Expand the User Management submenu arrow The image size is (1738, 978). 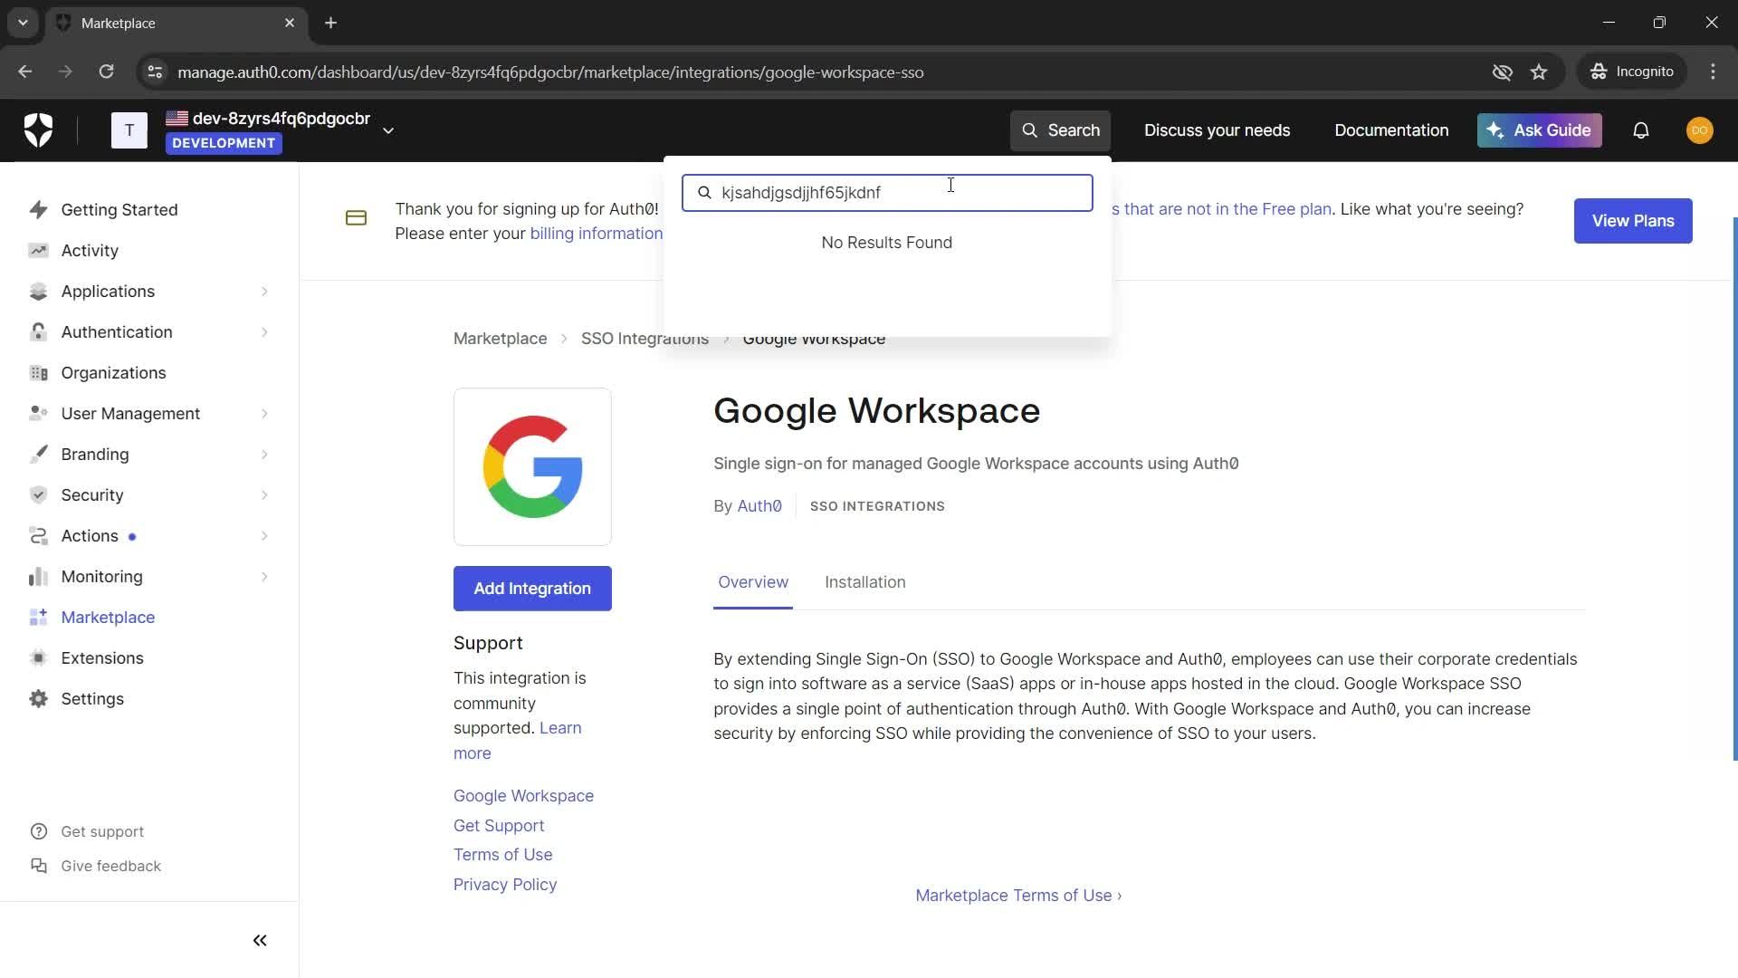tap(264, 414)
